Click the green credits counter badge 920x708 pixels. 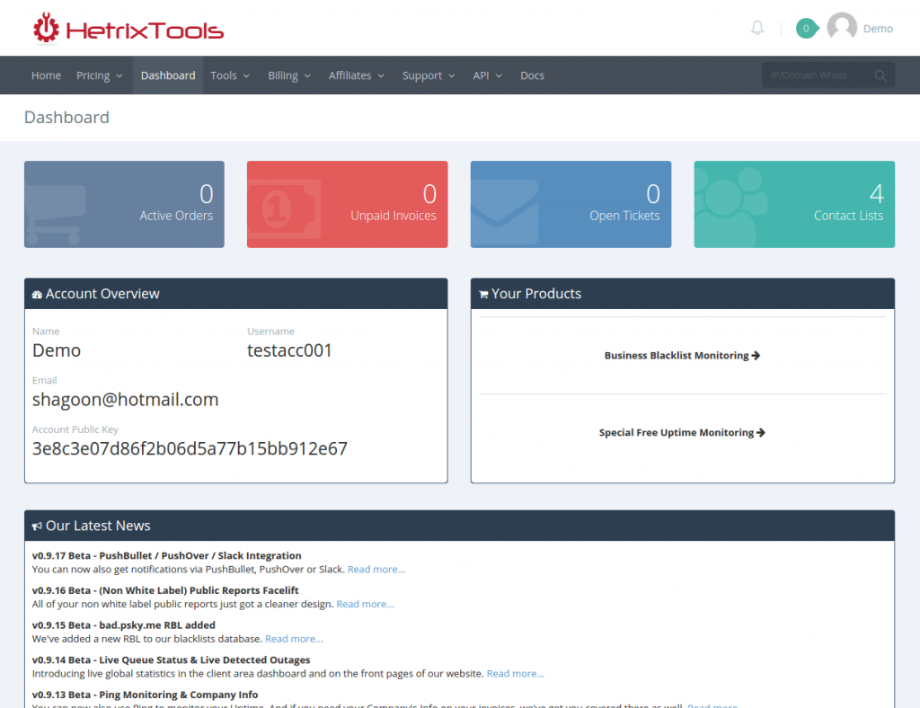[806, 28]
